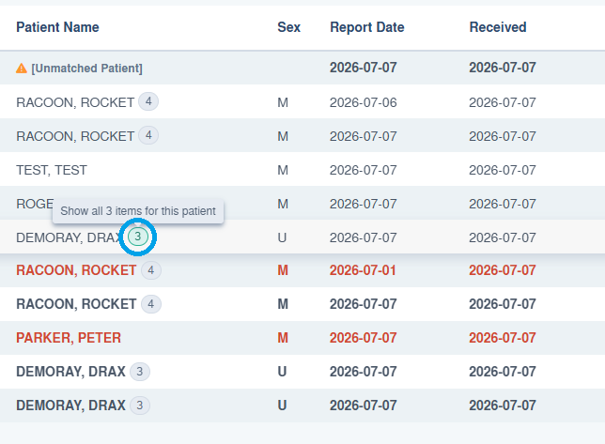Click the red 2026-07-01 report date

click(x=363, y=270)
